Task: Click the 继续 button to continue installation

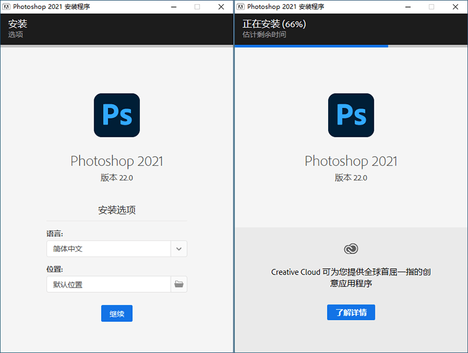Action: (x=116, y=313)
